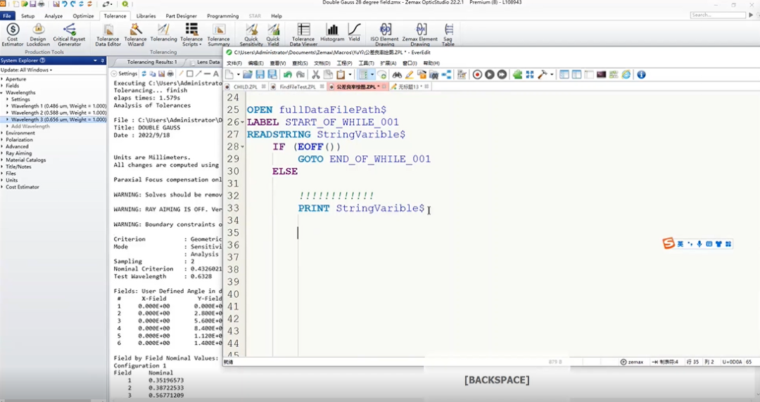The height and width of the screenshot is (402, 760).
Task: Select the rectangle annotation tool
Action: click(189, 74)
